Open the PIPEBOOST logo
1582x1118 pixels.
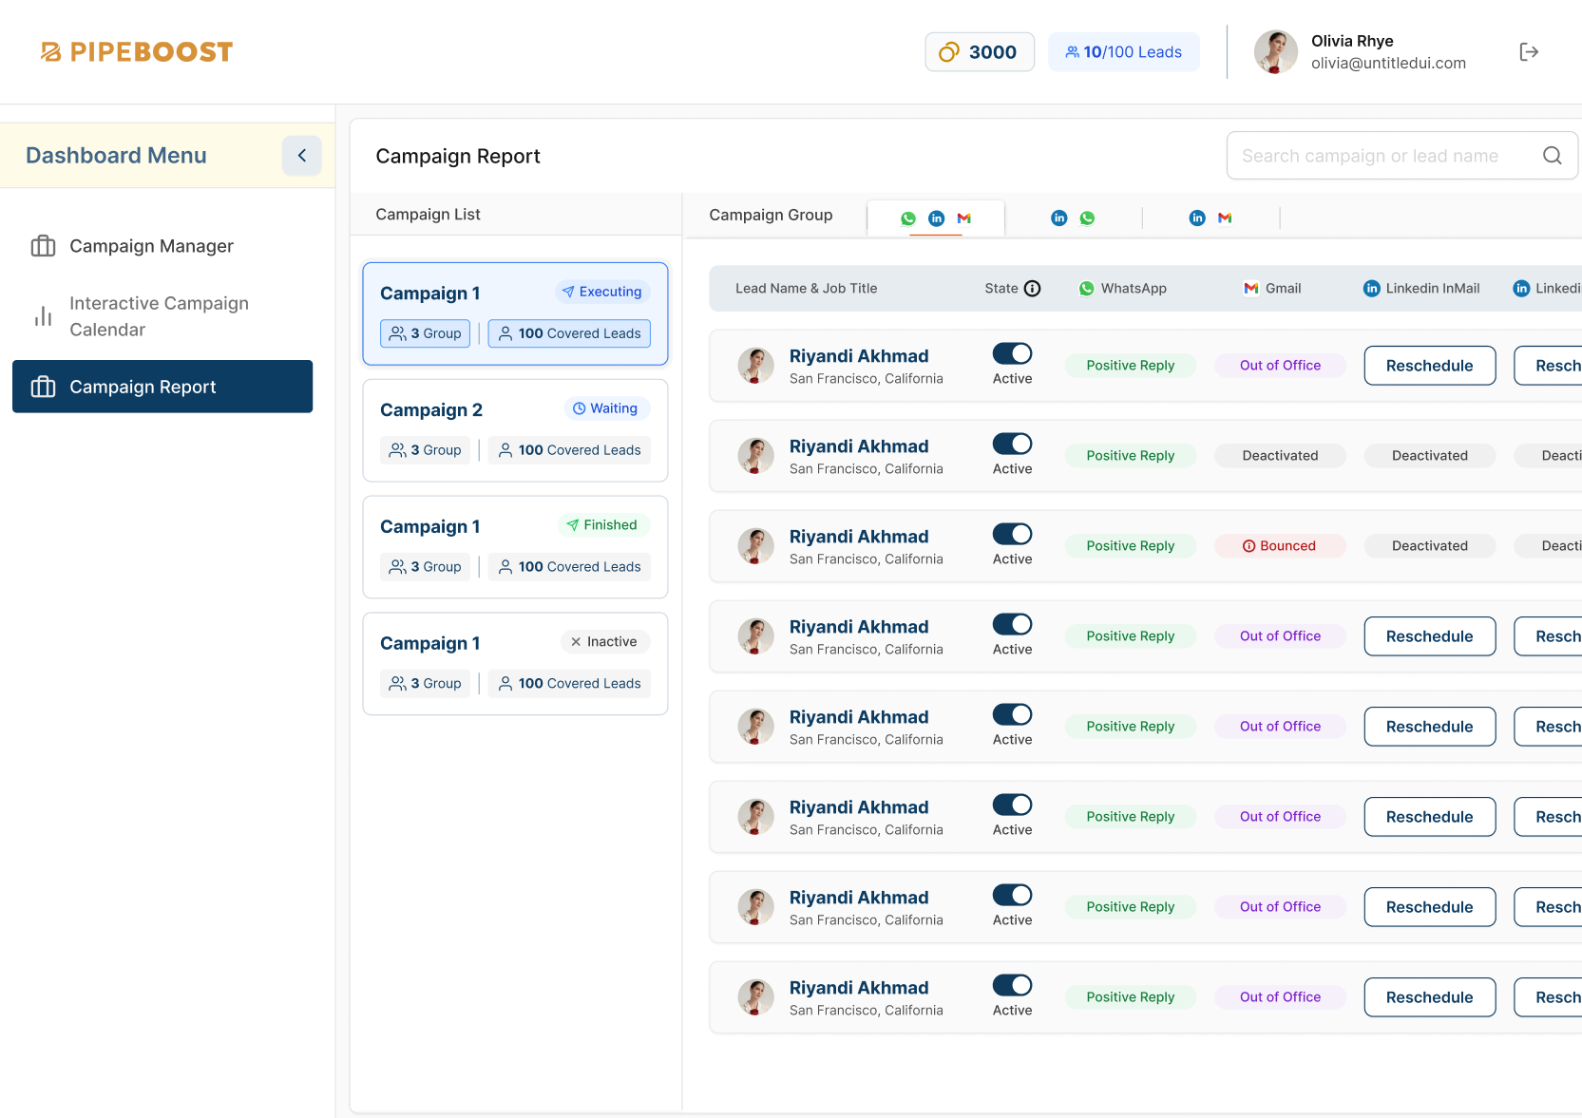click(x=137, y=52)
